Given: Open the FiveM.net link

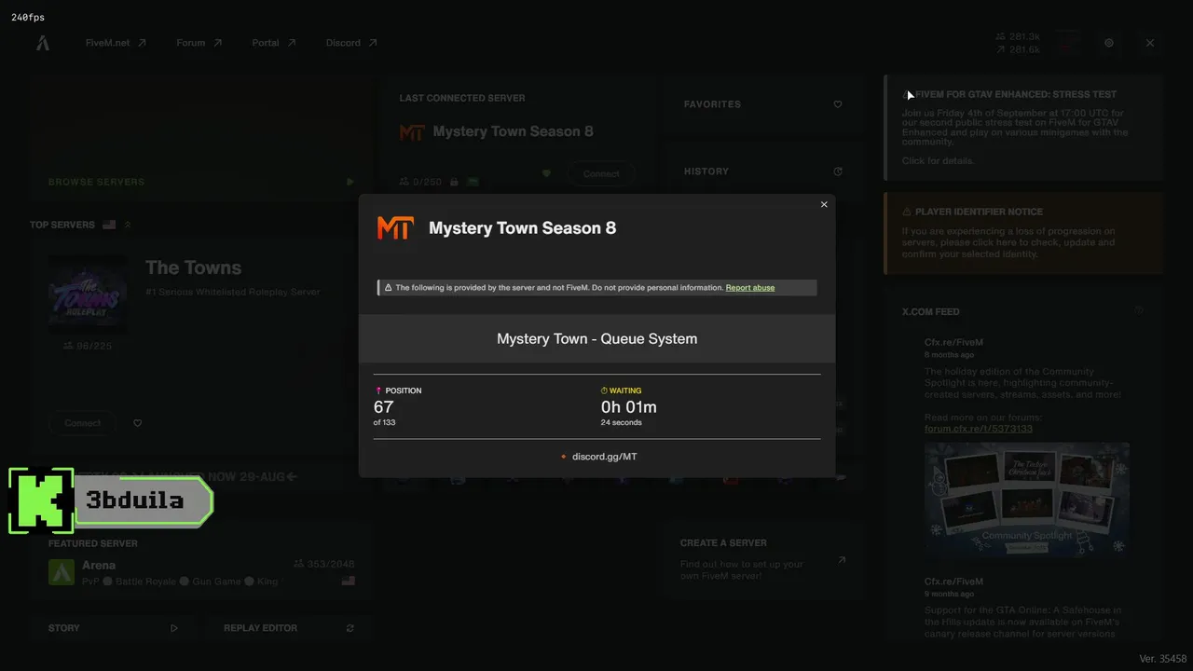Looking at the screenshot, I should click(116, 43).
